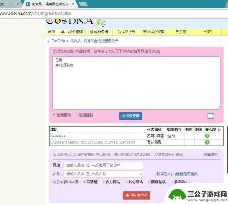Click the 品牌 input field
The image size is (228, 205).
pyautogui.click(x=104, y=166)
